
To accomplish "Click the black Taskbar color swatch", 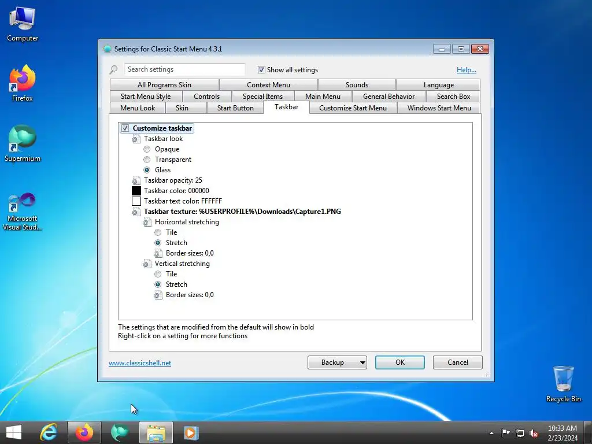I will pos(136,191).
